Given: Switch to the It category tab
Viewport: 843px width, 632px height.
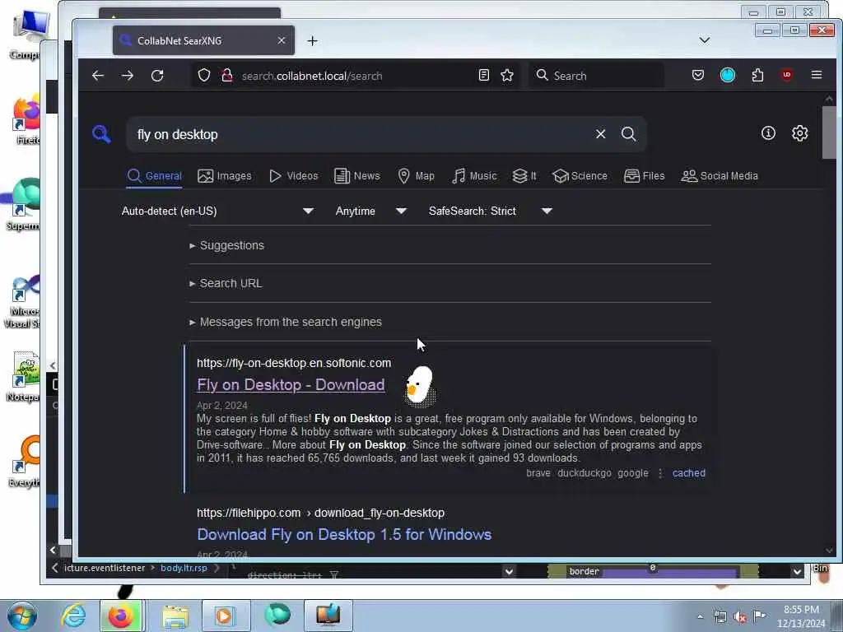Looking at the screenshot, I should coord(524,176).
